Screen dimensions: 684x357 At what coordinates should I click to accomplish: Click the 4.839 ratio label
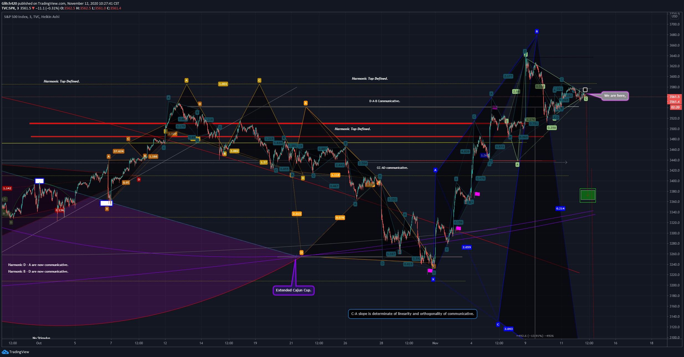tap(465, 152)
